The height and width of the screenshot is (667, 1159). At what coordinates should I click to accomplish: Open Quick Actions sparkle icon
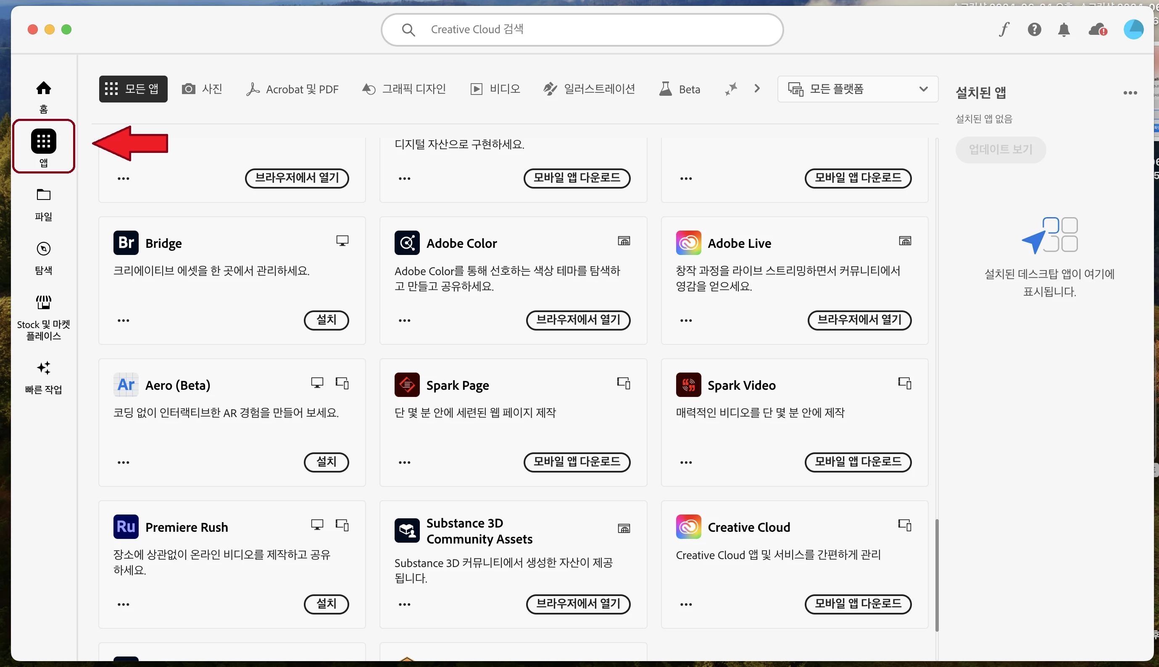[x=44, y=368]
